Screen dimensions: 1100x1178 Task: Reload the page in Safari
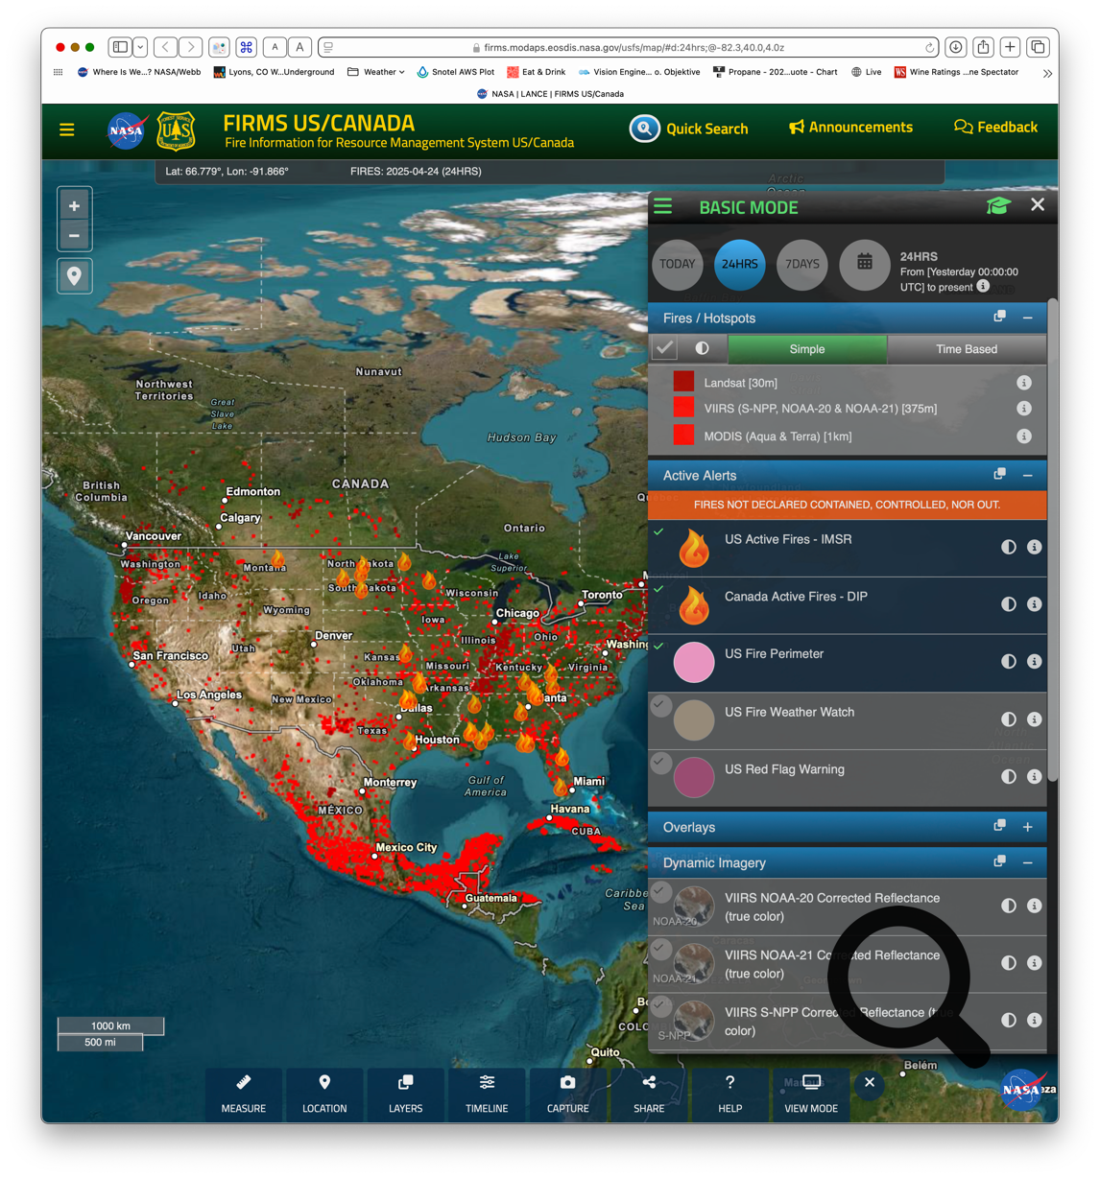point(930,47)
